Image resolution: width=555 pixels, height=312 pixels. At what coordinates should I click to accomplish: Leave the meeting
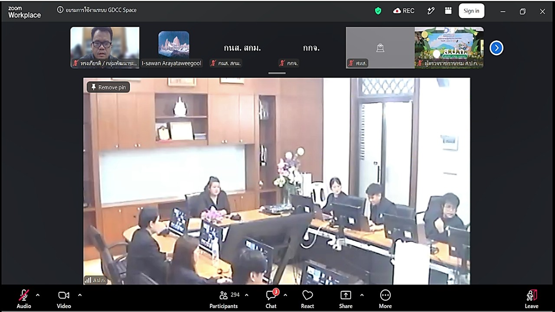pyautogui.click(x=532, y=299)
